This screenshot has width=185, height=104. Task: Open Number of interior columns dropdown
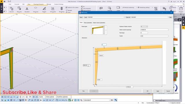144,27
